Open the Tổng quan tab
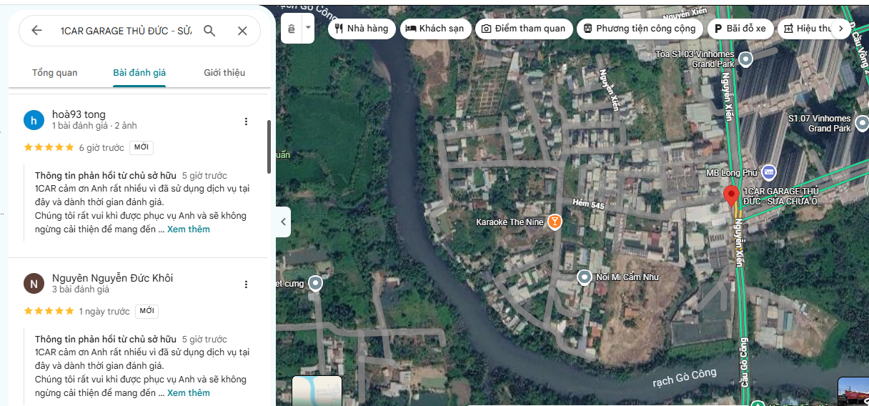 click(55, 73)
